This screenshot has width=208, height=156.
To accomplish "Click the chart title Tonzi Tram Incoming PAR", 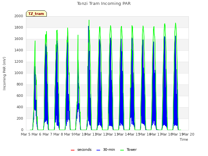I will [x=104, y=4].
